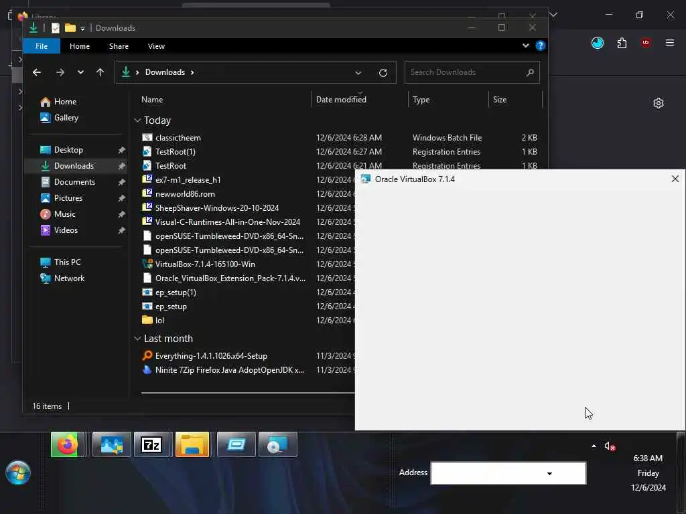Viewport: 686px width, 514px height.
Task: Expand the Explorer ribbon chevron
Action: click(526, 46)
